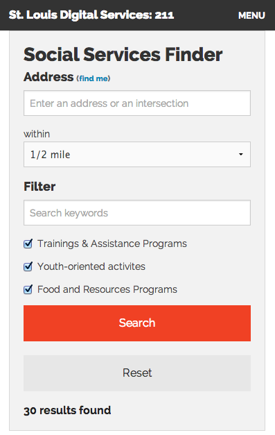Click the 'find me' link
The image size is (275, 435).
click(x=94, y=78)
